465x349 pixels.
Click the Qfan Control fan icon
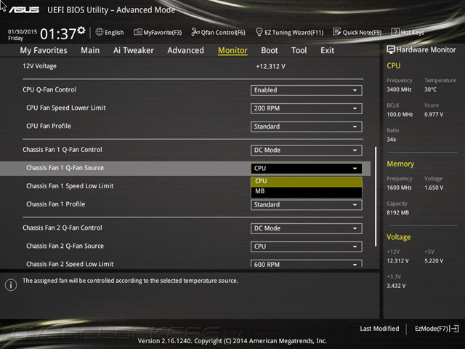[x=195, y=32]
